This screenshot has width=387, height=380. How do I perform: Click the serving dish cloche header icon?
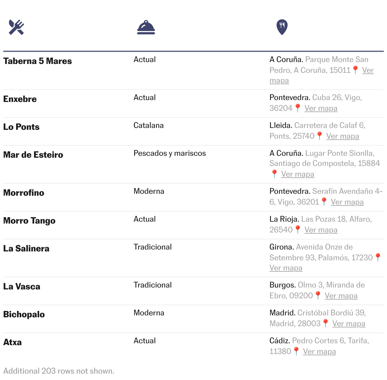click(x=146, y=28)
